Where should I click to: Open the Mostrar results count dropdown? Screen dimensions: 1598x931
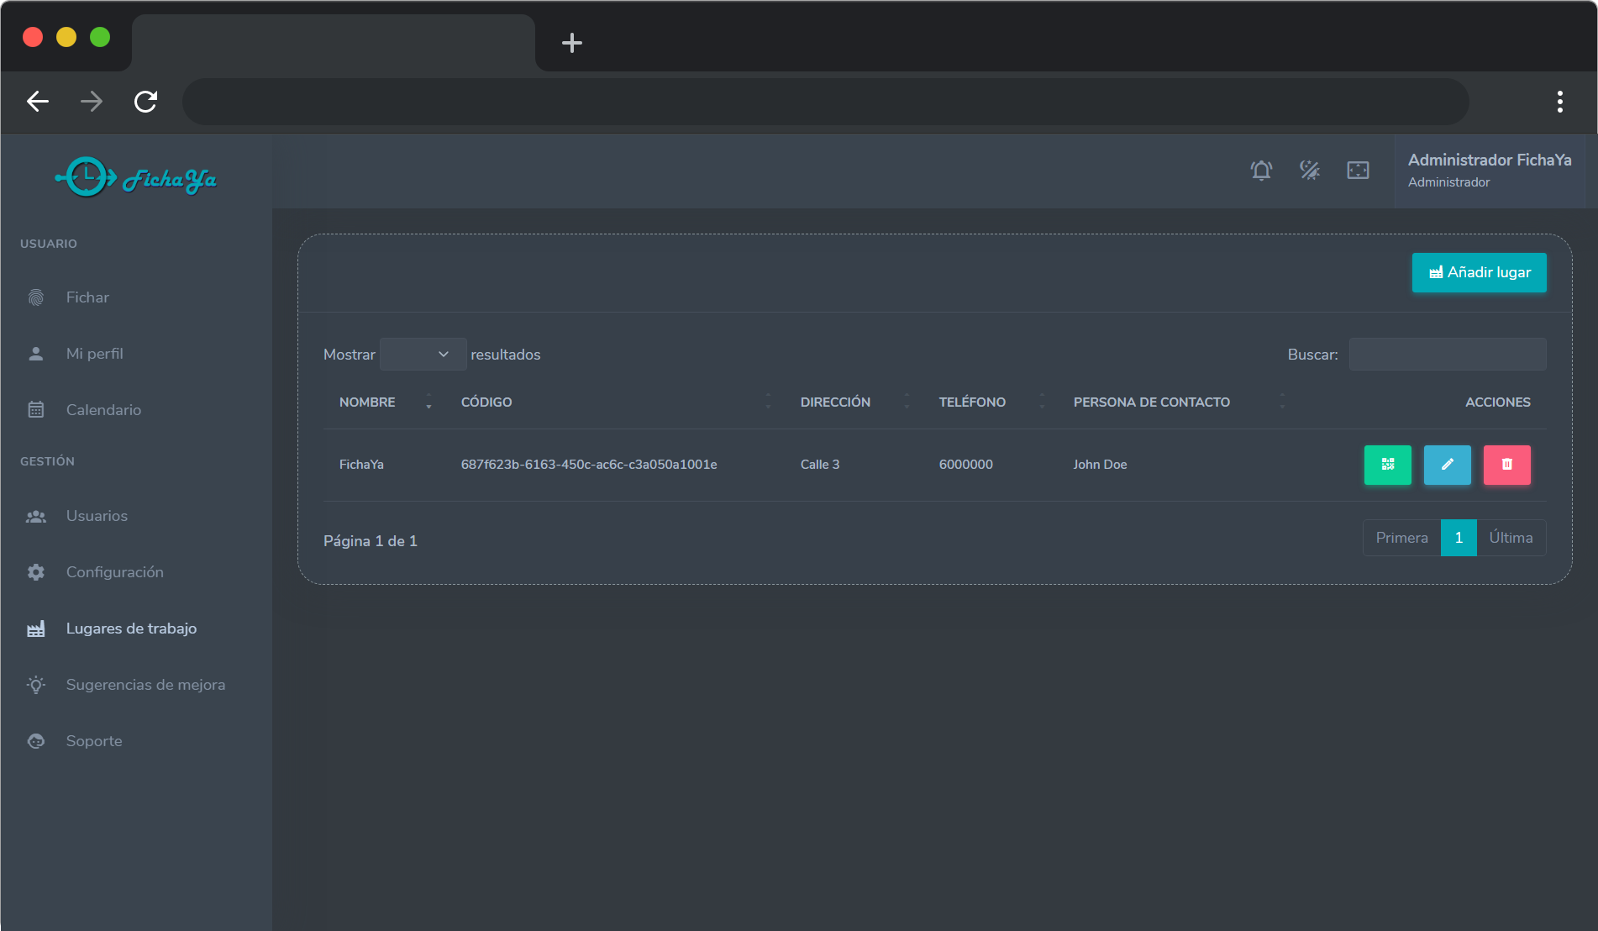[x=423, y=355]
